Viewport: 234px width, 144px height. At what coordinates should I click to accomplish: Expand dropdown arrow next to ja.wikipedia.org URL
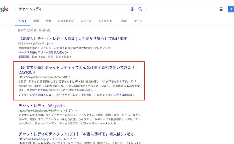[77, 110]
